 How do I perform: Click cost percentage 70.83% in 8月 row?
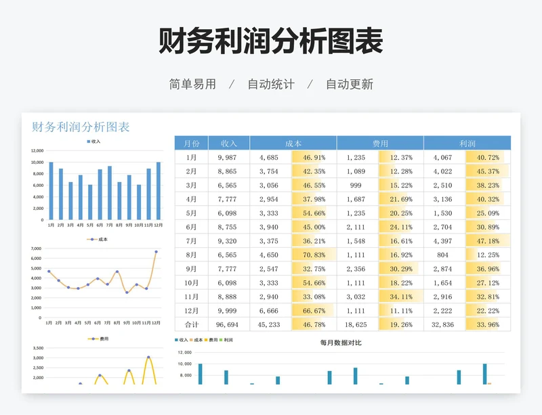coord(314,255)
